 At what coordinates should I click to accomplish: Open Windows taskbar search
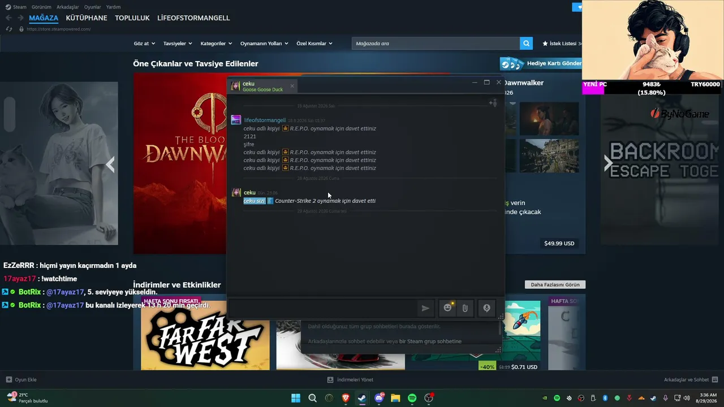[x=312, y=398]
